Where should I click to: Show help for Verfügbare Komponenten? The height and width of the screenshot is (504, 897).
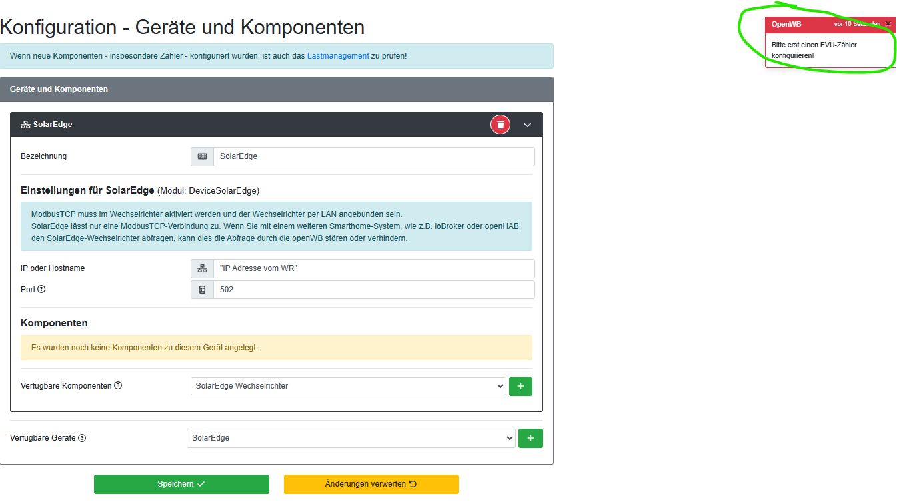pyautogui.click(x=118, y=385)
